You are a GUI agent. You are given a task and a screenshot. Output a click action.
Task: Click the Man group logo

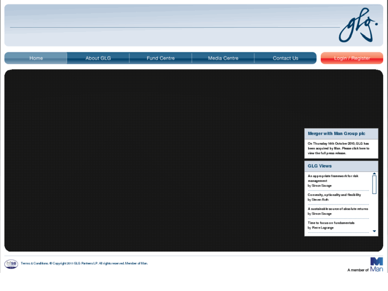pyautogui.click(x=377, y=265)
